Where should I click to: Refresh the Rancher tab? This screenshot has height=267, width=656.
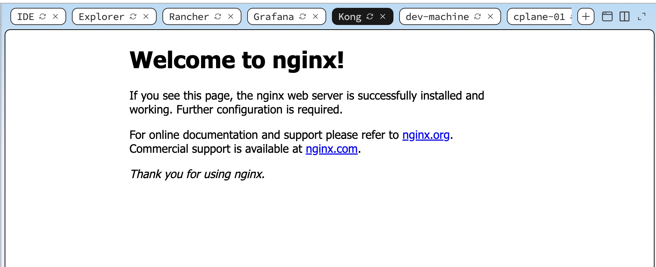pos(218,16)
